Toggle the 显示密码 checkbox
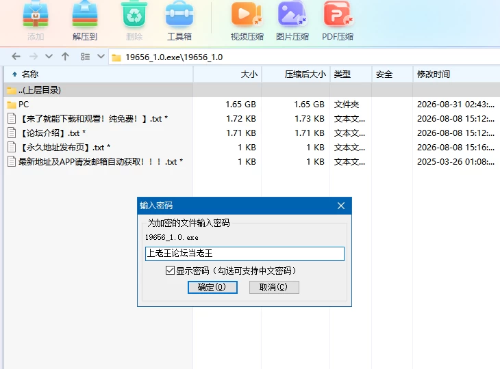This screenshot has width=500, height=369. [x=170, y=271]
